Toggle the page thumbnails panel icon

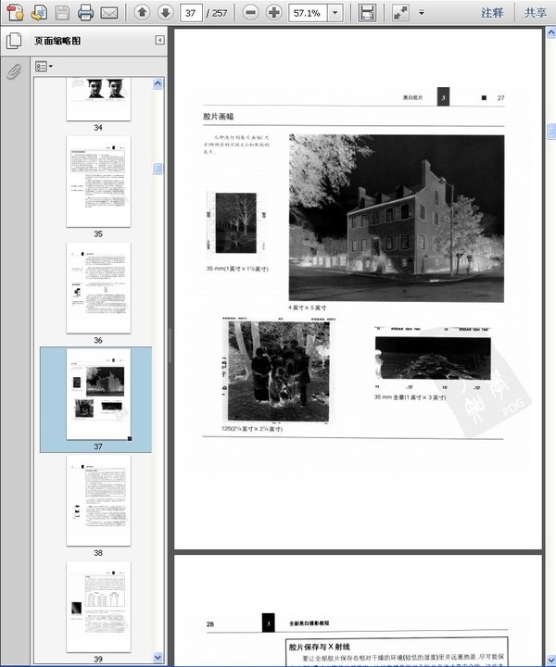pos(14,42)
